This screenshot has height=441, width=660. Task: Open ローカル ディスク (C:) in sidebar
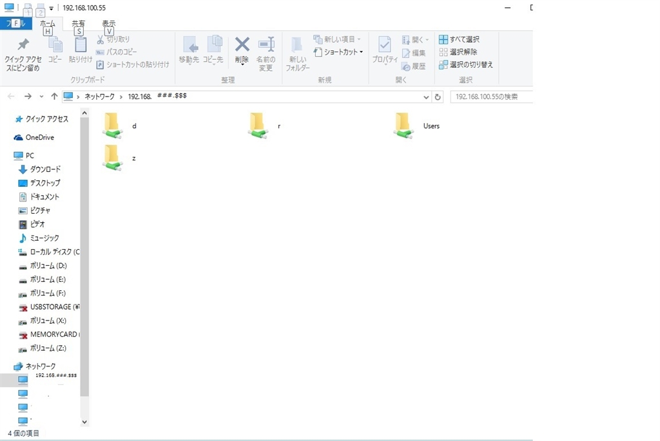point(49,252)
